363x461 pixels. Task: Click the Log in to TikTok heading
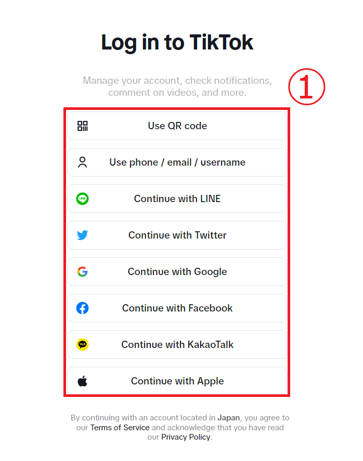(x=177, y=42)
